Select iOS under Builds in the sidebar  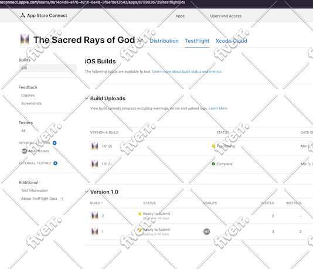click(47, 68)
